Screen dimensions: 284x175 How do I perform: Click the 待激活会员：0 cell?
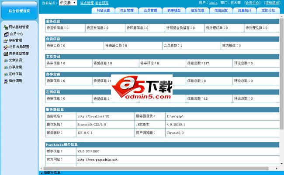(x=133, y=46)
